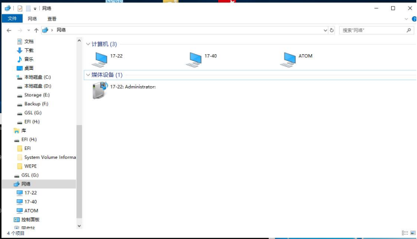Image resolution: width=417 pixels, height=239 pixels.
Task: Open the 17-22 computer in the main pane
Action: click(x=107, y=59)
